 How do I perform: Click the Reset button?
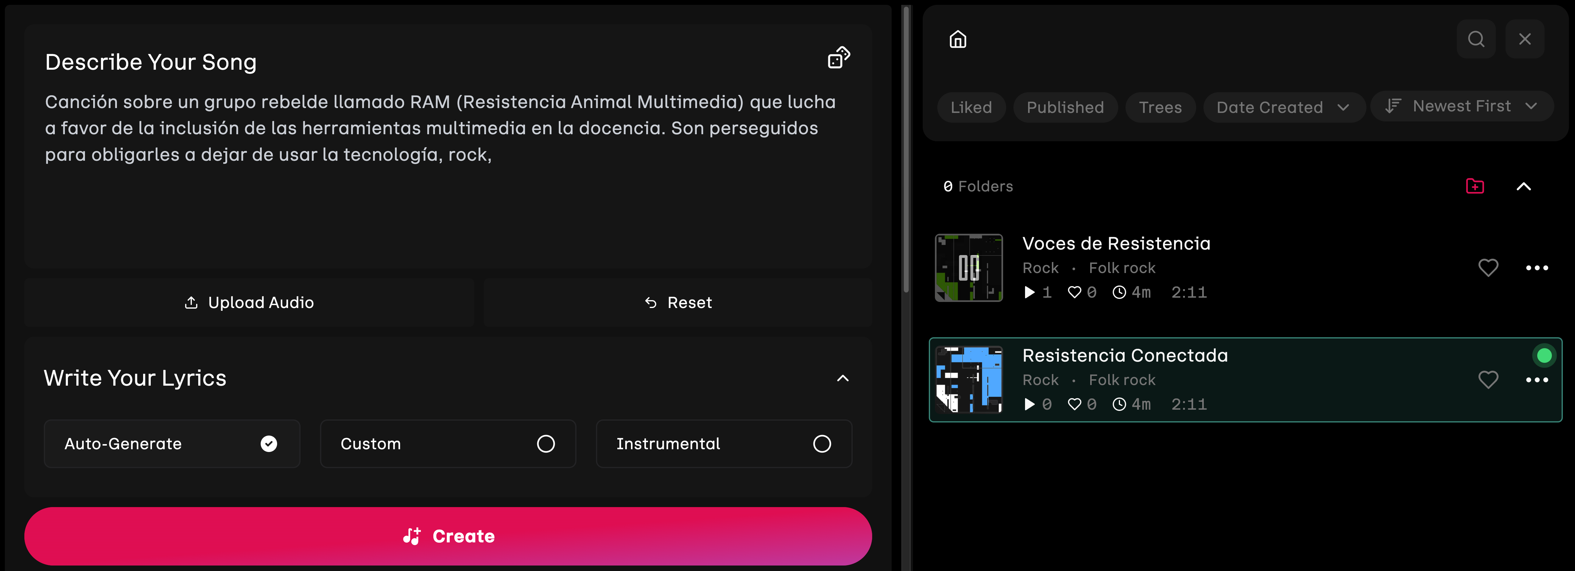pos(678,303)
